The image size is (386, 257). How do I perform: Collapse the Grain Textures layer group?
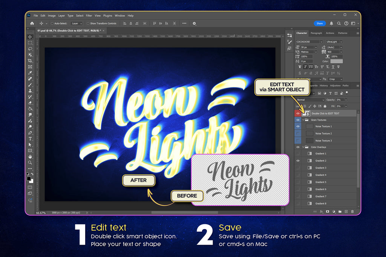pos(303,120)
